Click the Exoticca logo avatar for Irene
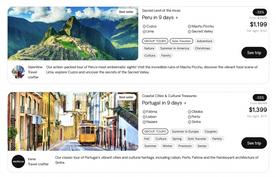This screenshot has height=177, width=276. coord(18,161)
